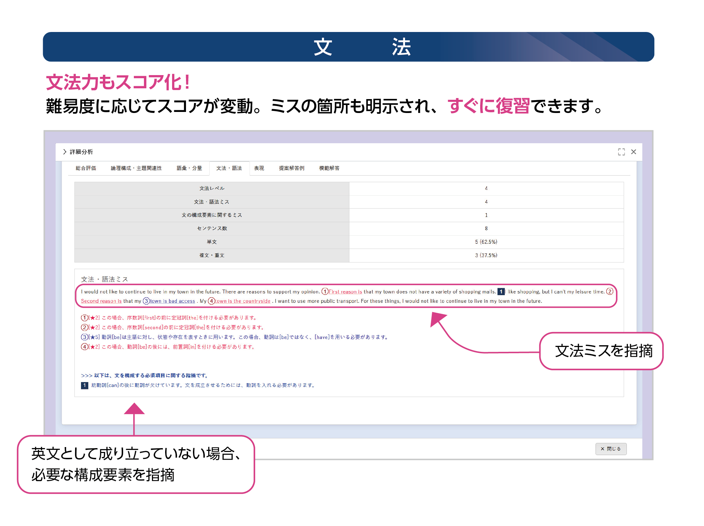Click the blue square 1 note icon below

(x=84, y=386)
